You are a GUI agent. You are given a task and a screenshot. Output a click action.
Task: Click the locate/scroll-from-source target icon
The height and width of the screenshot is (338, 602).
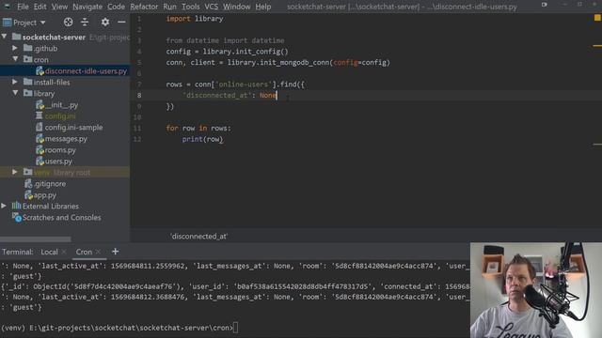point(68,23)
